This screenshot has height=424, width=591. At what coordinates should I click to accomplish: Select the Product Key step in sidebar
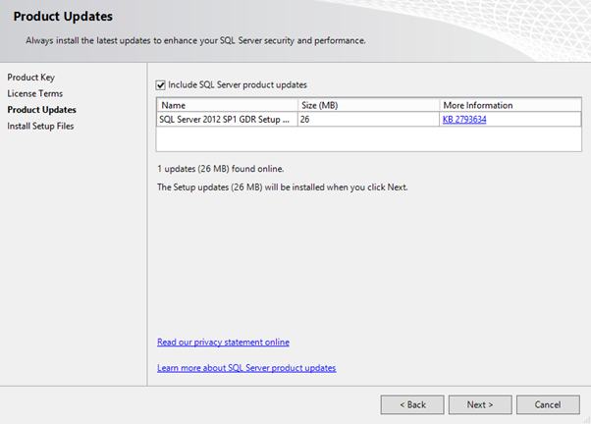coord(29,77)
